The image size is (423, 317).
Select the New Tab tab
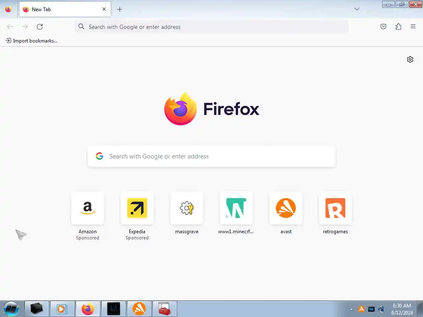coord(65,9)
